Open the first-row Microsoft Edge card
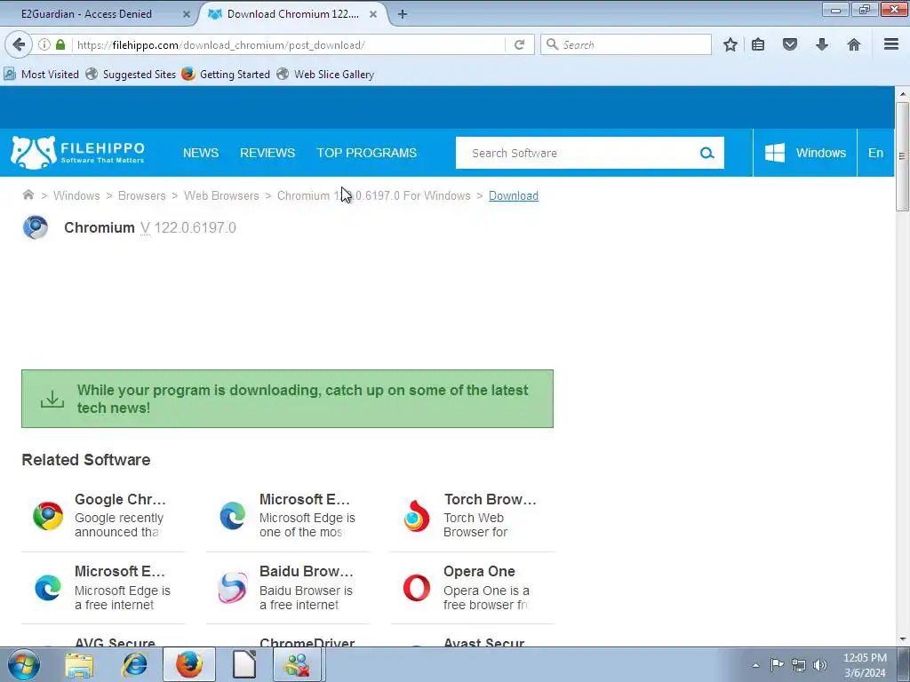 coord(288,516)
